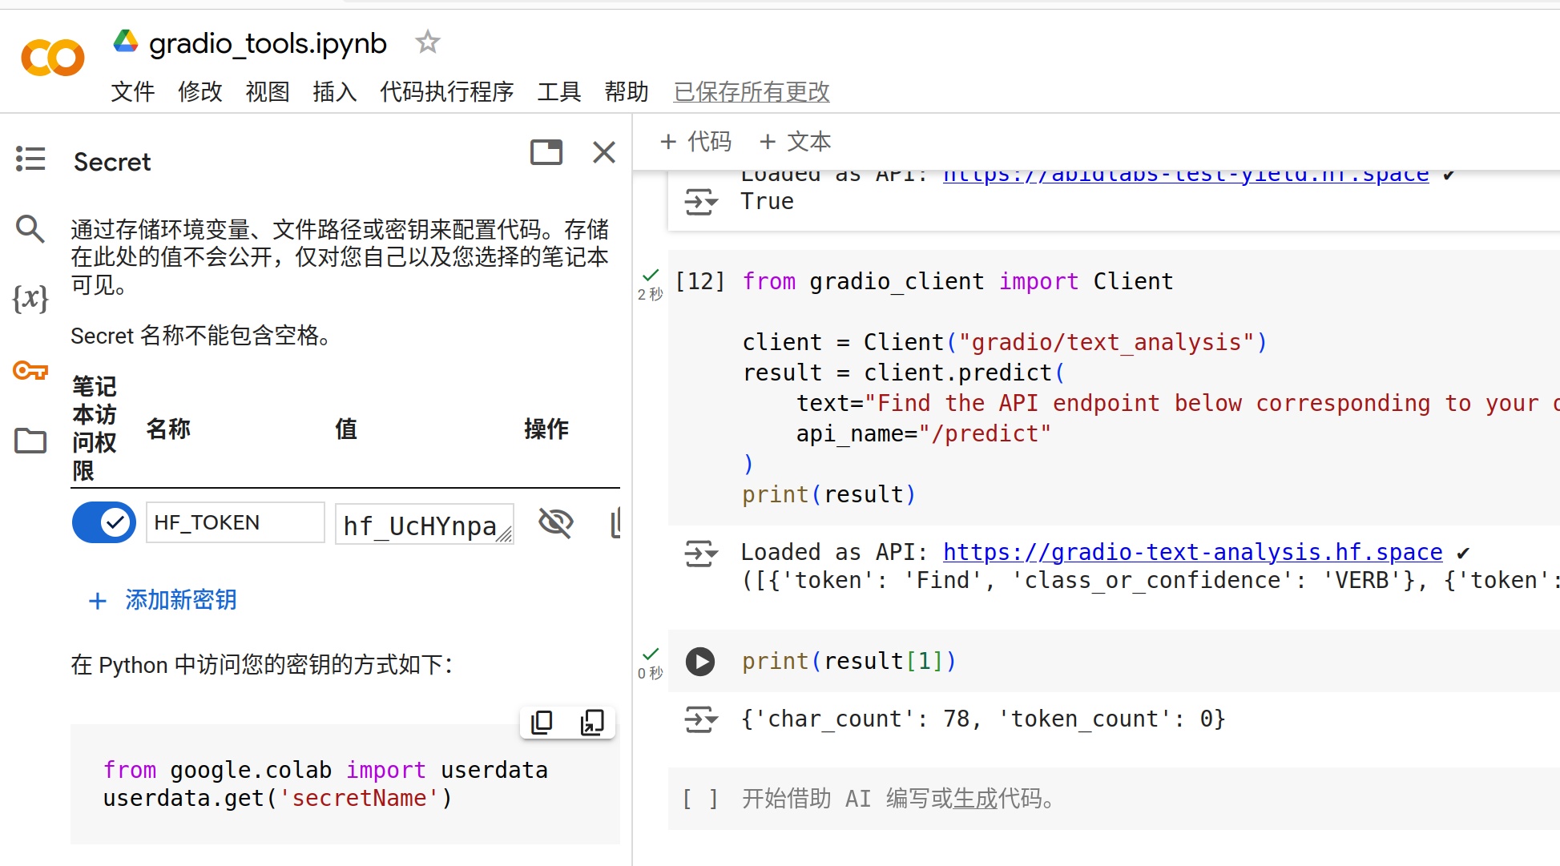1560x866 pixels.
Task: Open the Files browser panel
Action: coord(30,441)
